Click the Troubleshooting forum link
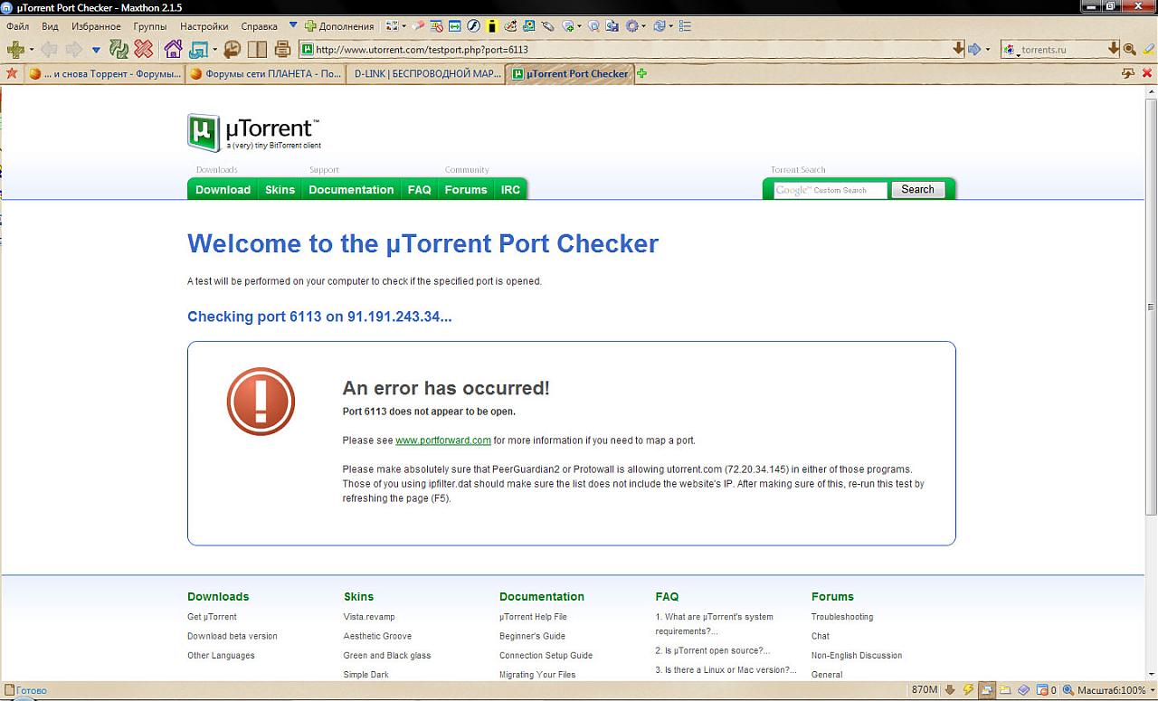The width and height of the screenshot is (1158, 701). pos(842,617)
